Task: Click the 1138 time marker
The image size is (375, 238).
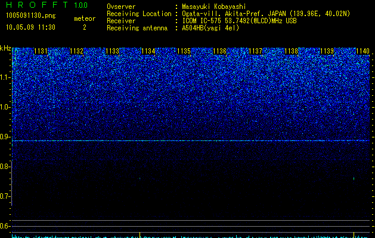Action: pyautogui.click(x=291, y=51)
